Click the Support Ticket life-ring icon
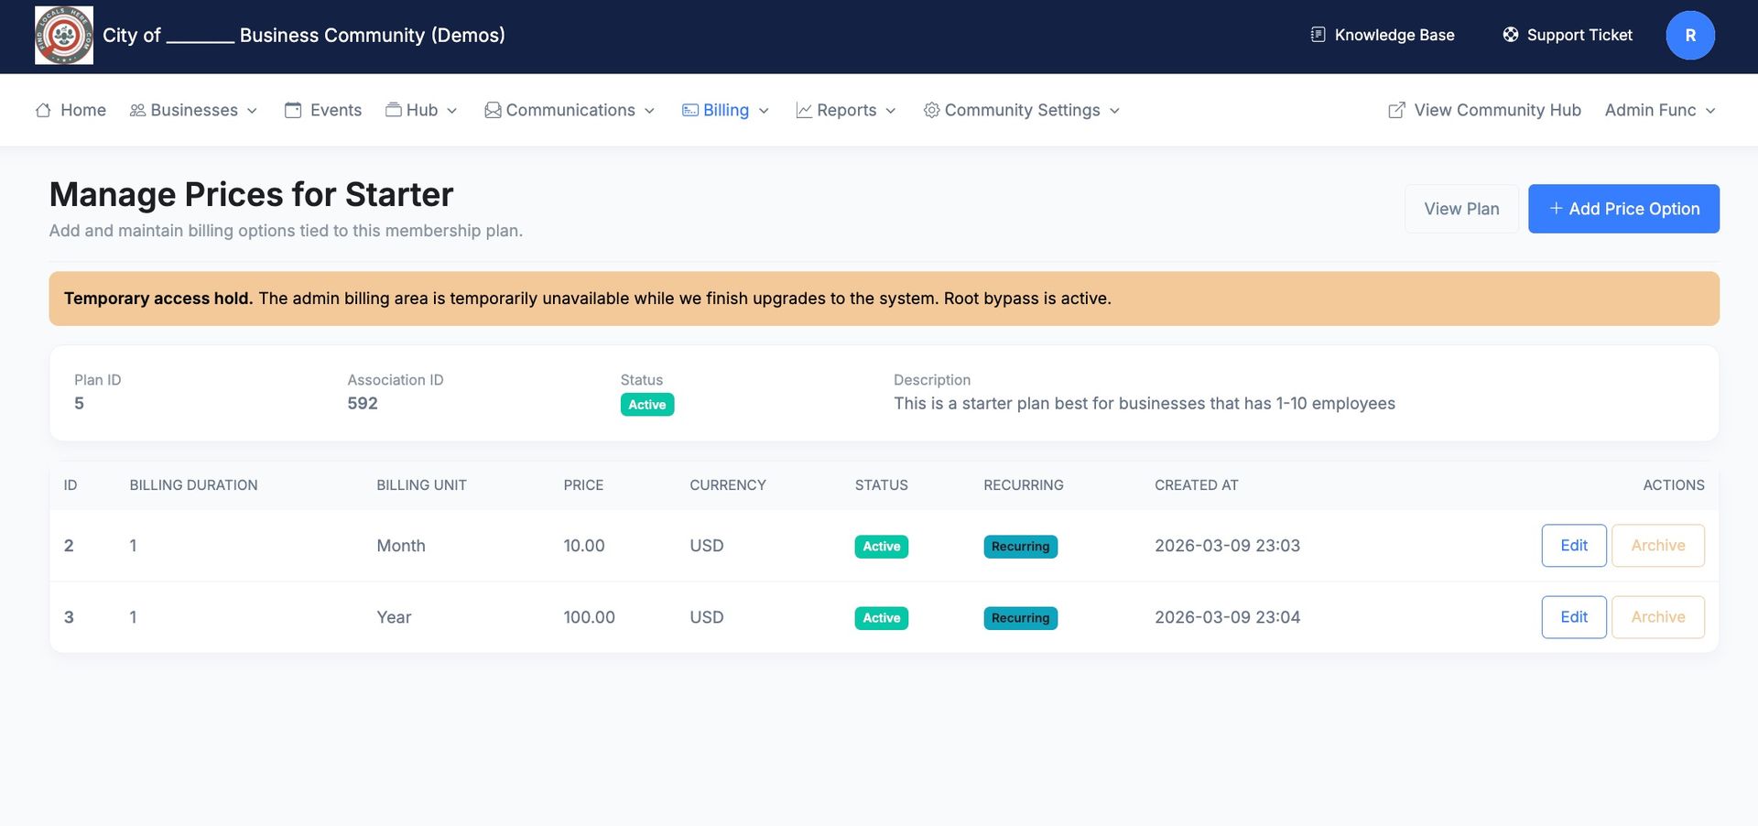Screen dimensions: 1758x826 [1510, 34]
